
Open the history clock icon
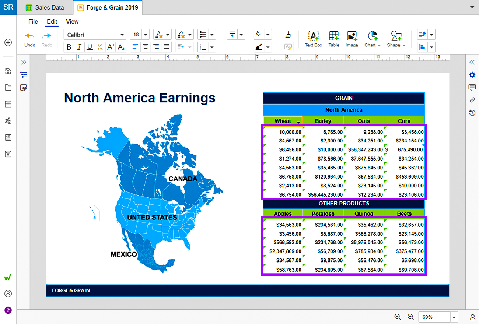coord(472,113)
